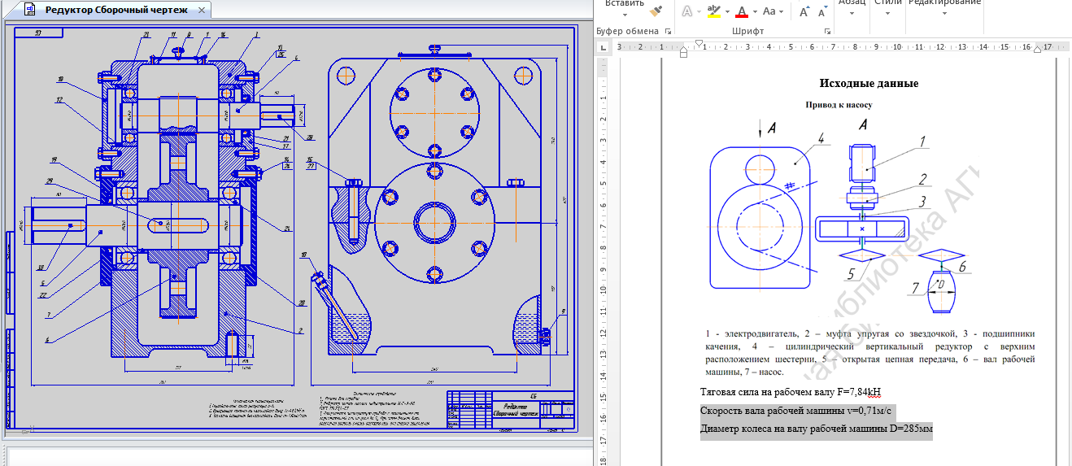The width and height of the screenshot is (1072, 466).
Task: Expand the Редактирование group dropdown
Action: (943, 12)
